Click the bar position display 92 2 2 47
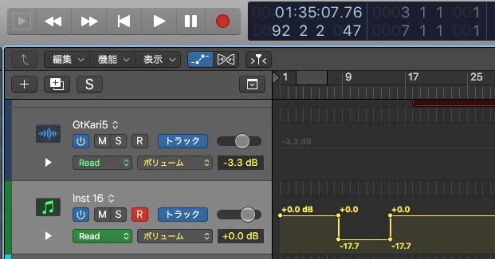This screenshot has width=495, height=259. pos(316,31)
